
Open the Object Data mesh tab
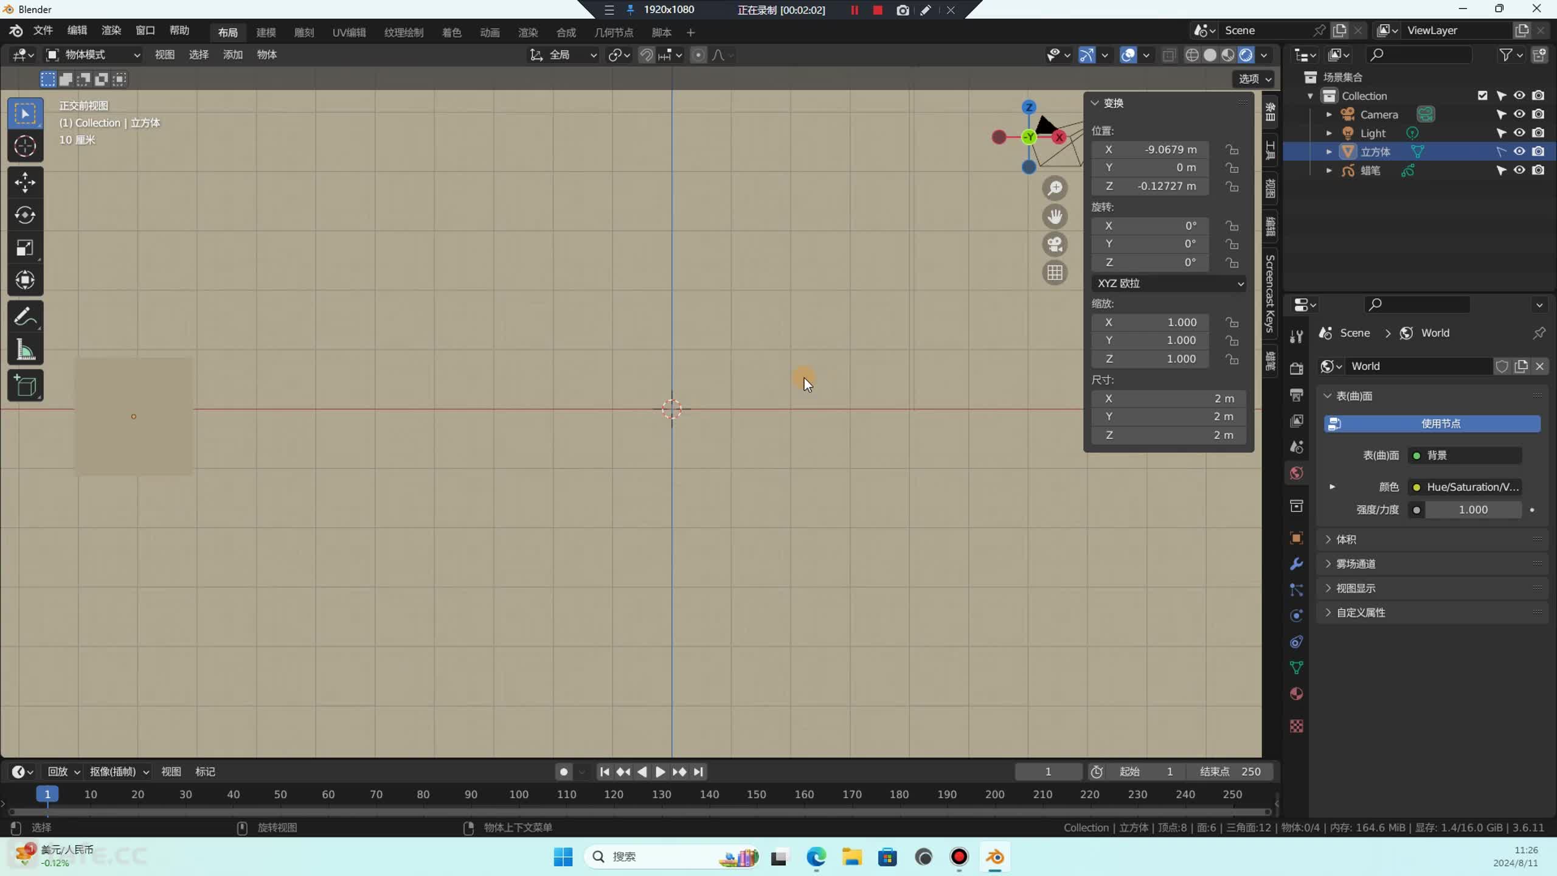point(1297,668)
